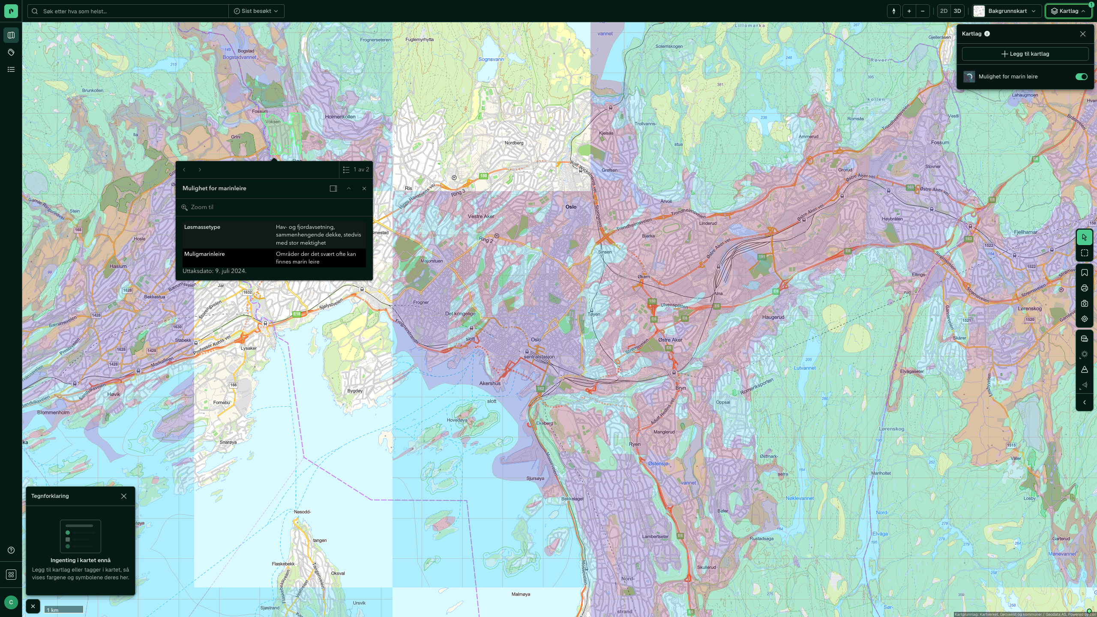Image resolution: width=1097 pixels, height=617 pixels.
Task: Collapse the right toolbar with chevron
Action: [1085, 402]
